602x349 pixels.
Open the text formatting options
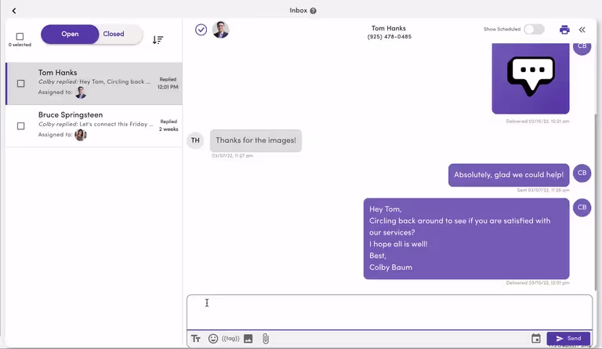(x=196, y=339)
